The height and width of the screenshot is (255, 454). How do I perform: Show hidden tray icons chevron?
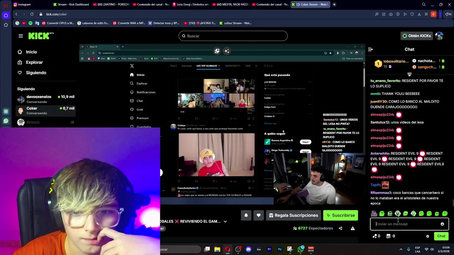(x=401, y=249)
